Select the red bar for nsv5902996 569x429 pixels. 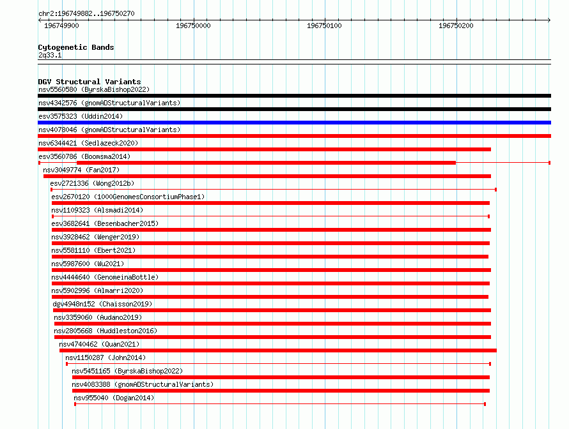[x=270, y=297]
